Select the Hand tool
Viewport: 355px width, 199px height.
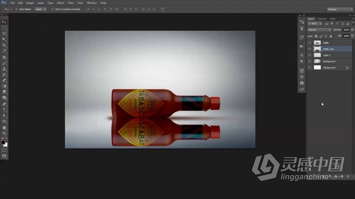tap(4, 128)
